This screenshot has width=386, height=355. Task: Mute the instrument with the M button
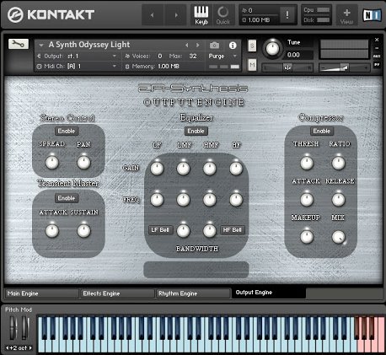pos(252,65)
